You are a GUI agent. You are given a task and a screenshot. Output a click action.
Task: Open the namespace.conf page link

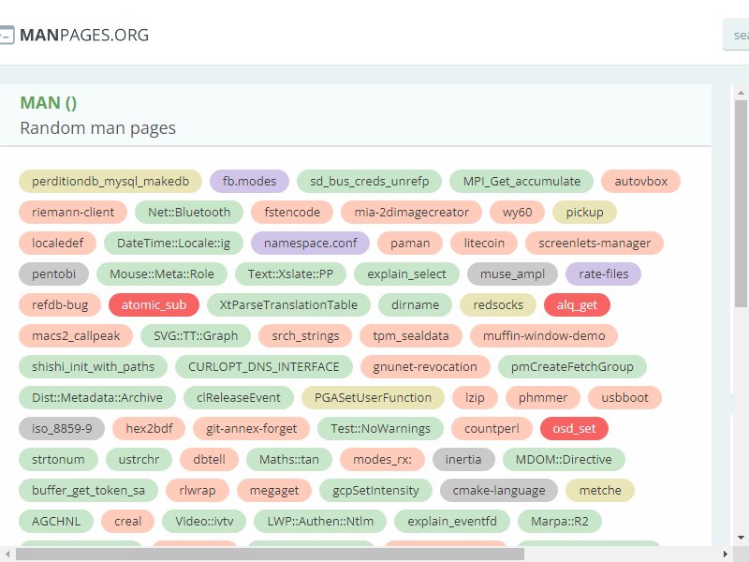click(310, 243)
